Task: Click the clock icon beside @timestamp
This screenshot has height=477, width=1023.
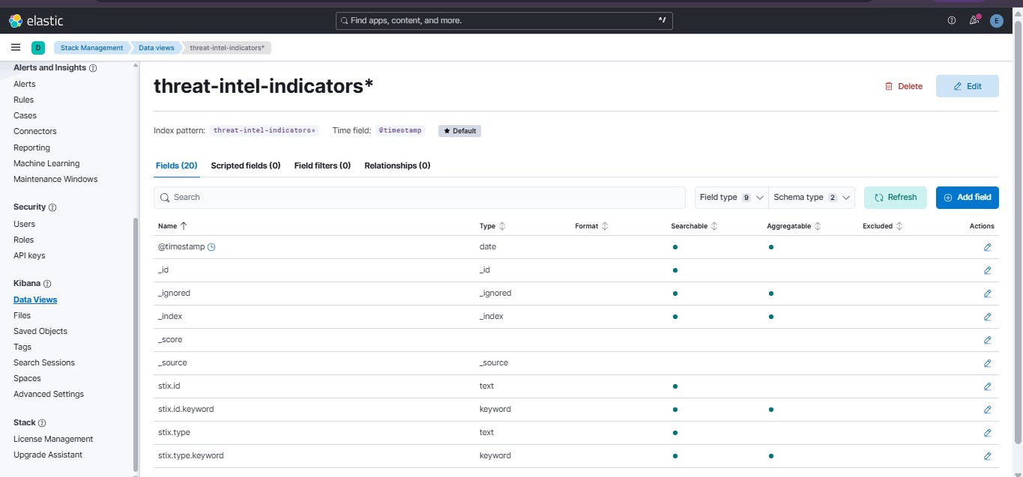Action: point(211,247)
